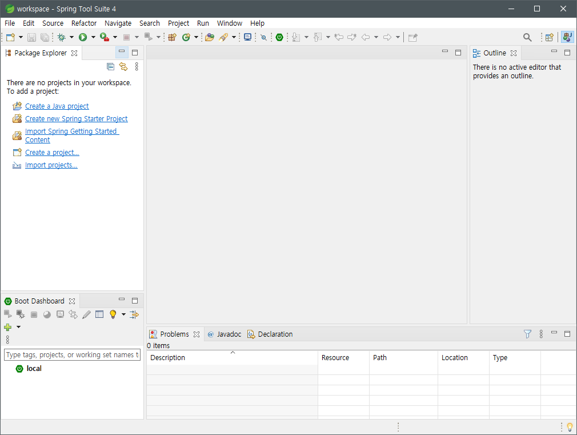577x435 pixels.
Task: Open the Refactor menu
Action: point(84,23)
